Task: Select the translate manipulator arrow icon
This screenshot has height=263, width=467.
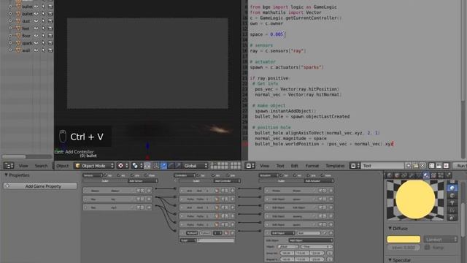Action: click(x=163, y=166)
